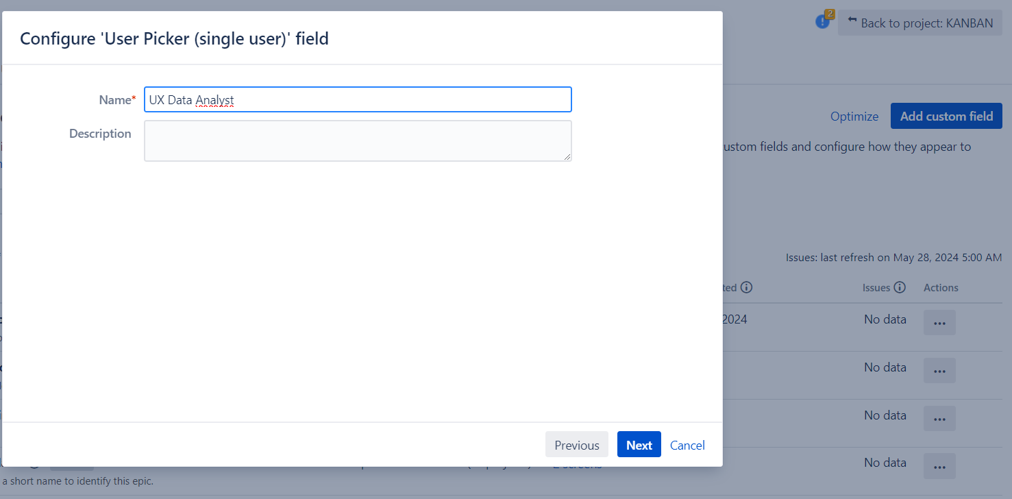Click the info icon beside Issues column
The height and width of the screenshot is (499, 1012).
[x=900, y=288]
